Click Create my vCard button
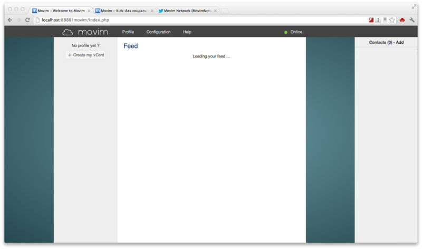The height and width of the screenshot is (249, 422). point(85,55)
